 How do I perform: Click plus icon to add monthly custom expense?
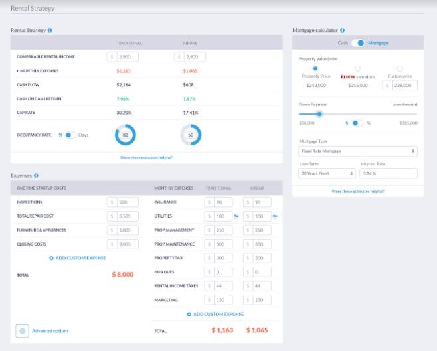tap(189, 314)
